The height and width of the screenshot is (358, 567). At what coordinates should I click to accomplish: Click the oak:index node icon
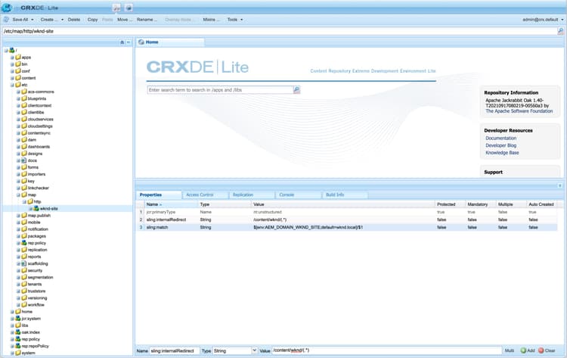[x=18, y=332]
